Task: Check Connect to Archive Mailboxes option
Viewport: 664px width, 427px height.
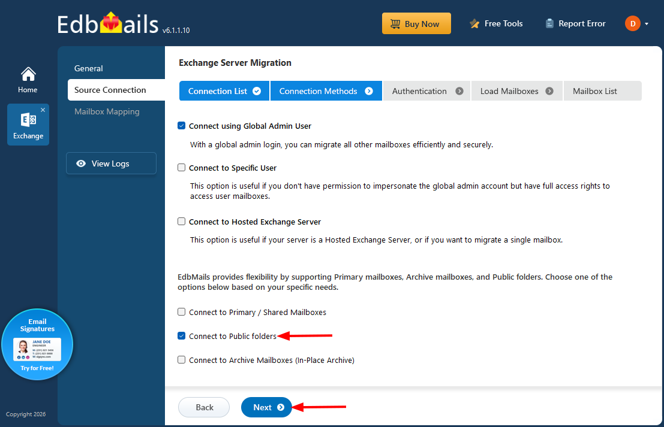Action: click(182, 360)
